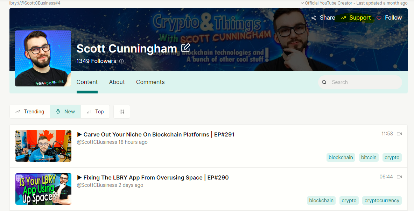The width and height of the screenshot is (414, 211).
Task: Click the play triangle before Fixing The LBRY App
Action: [x=79, y=177]
